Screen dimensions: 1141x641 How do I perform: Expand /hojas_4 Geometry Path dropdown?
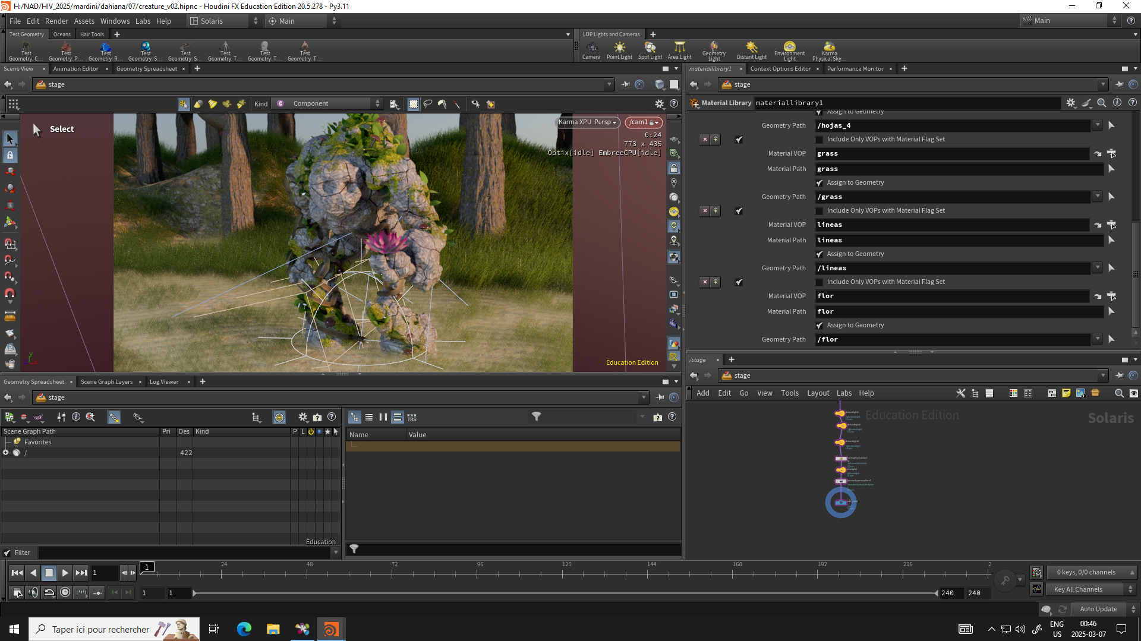tap(1098, 125)
